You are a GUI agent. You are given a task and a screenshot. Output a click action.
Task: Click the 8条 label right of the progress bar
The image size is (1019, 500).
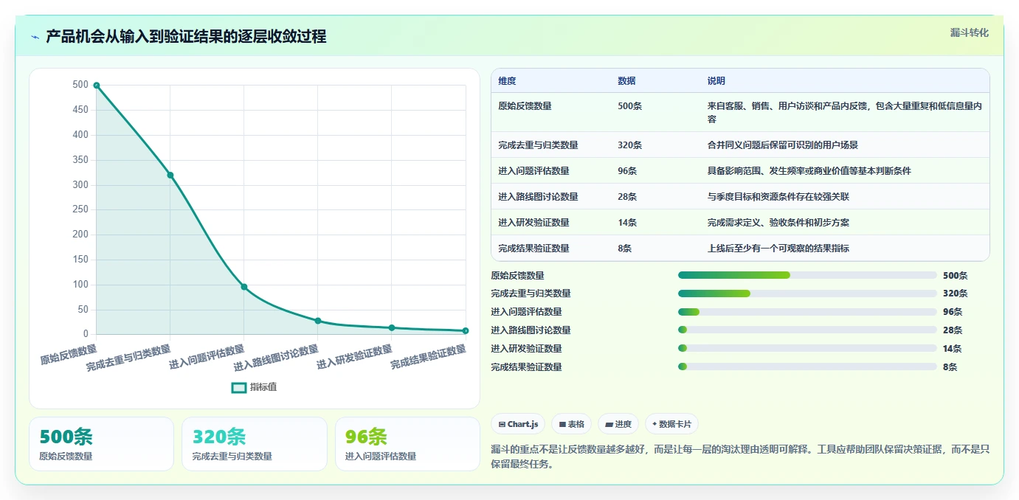pos(950,367)
